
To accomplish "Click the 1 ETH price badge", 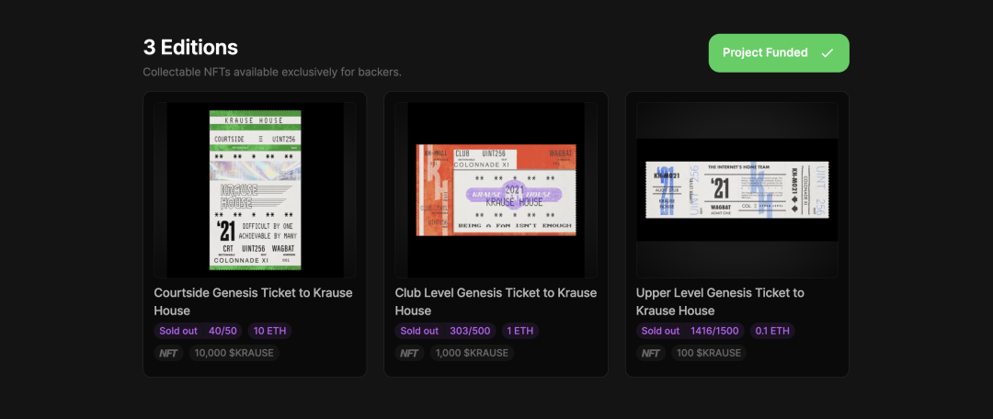I will (520, 331).
